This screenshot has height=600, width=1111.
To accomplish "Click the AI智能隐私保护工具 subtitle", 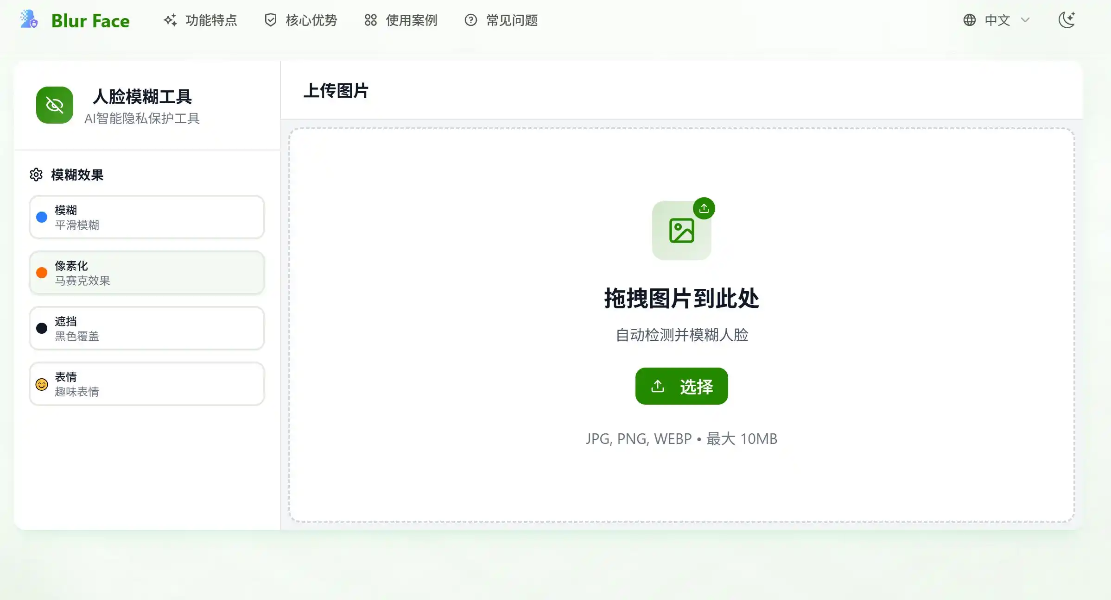I will click(x=142, y=119).
